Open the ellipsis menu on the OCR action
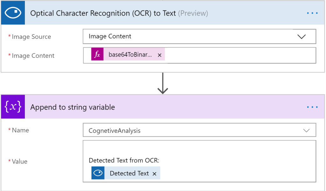 tap(312, 13)
